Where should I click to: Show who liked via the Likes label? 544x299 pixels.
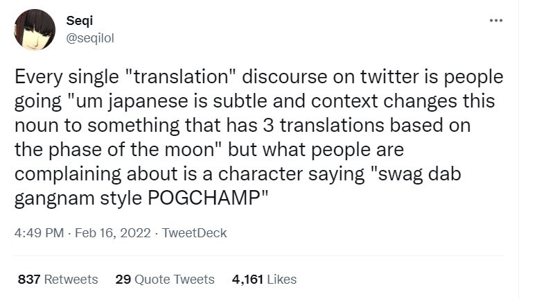point(281,279)
